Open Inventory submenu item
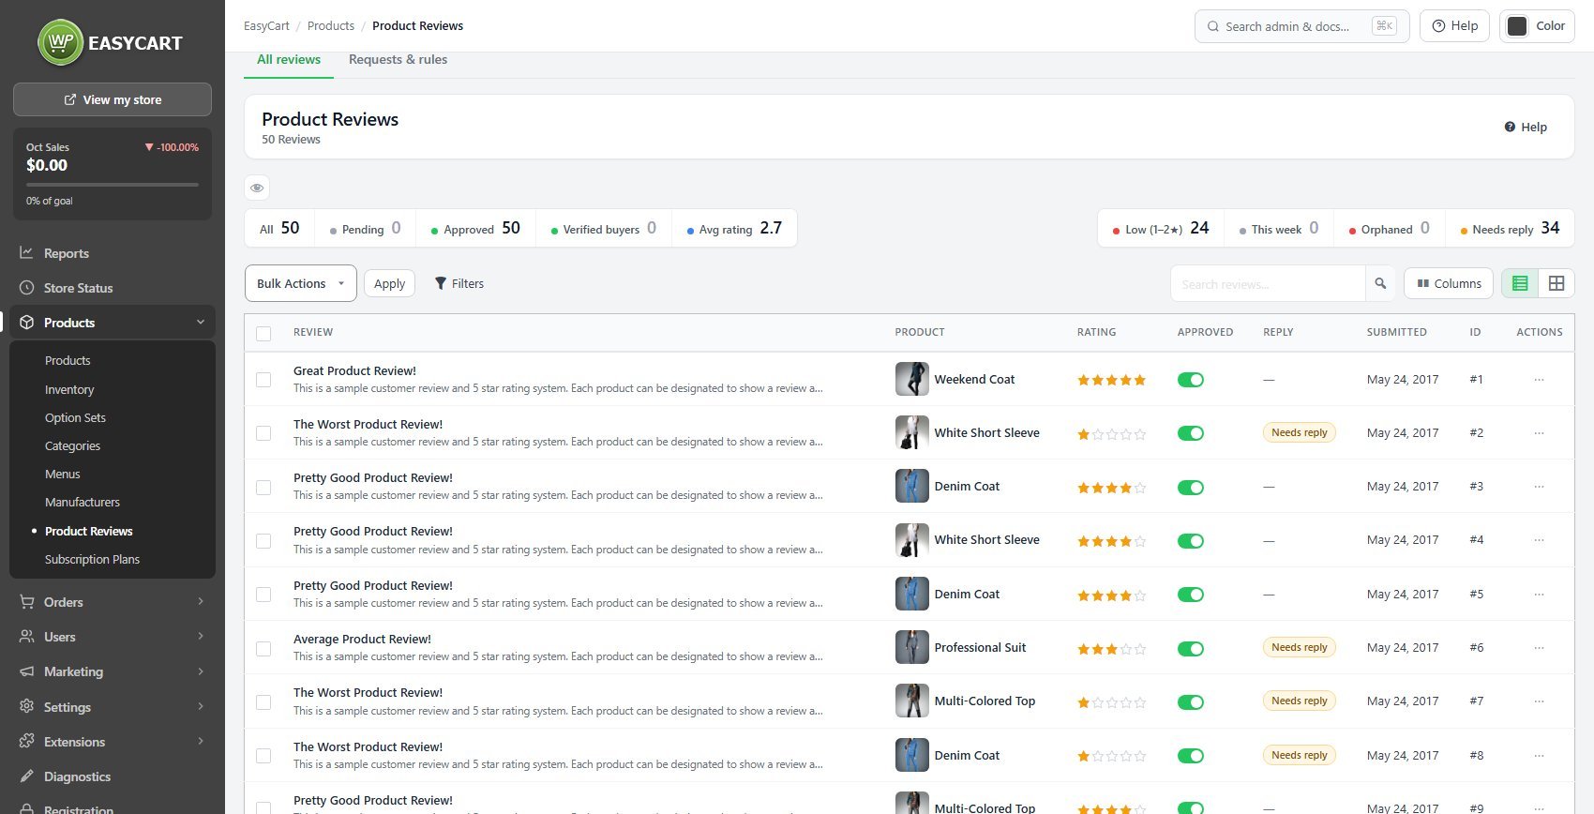The width and height of the screenshot is (1594, 814). coord(69,389)
